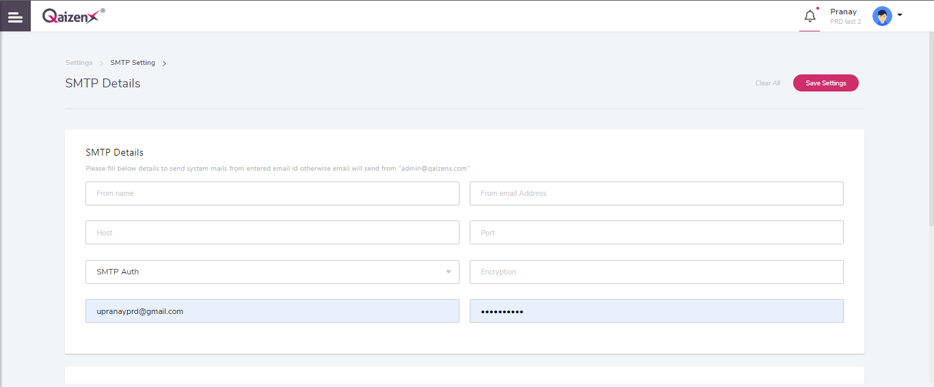
Task: Click the Port input field
Action: pos(656,233)
